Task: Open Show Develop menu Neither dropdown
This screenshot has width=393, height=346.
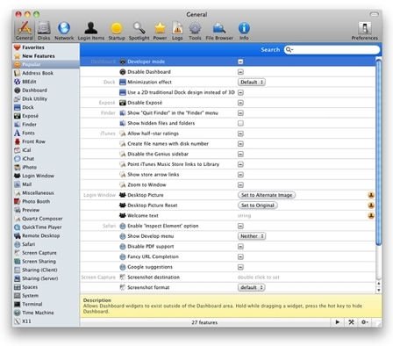Action: click(x=252, y=236)
